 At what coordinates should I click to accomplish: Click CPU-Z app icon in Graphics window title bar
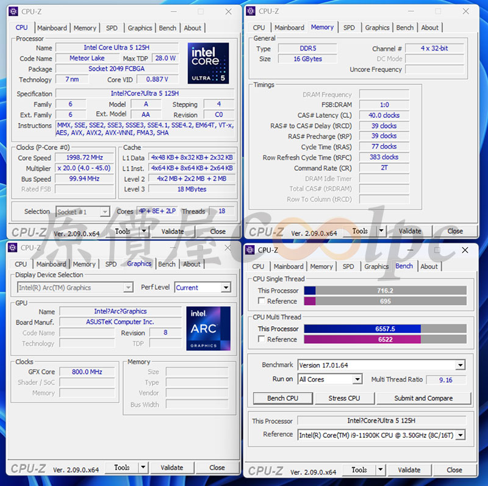(x=12, y=248)
